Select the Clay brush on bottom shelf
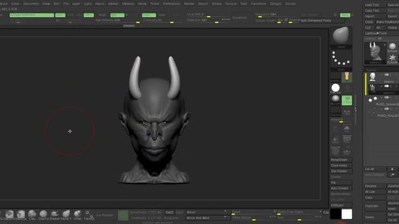Image resolution: width=399 pixels, height=224 pixels. (x=32, y=214)
